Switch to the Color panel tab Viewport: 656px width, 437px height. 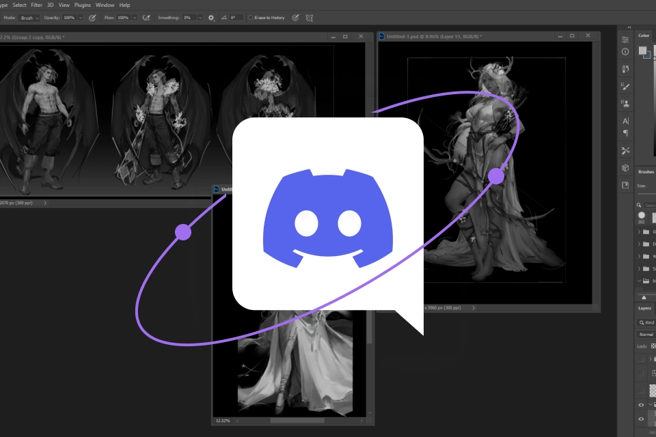(x=644, y=36)
